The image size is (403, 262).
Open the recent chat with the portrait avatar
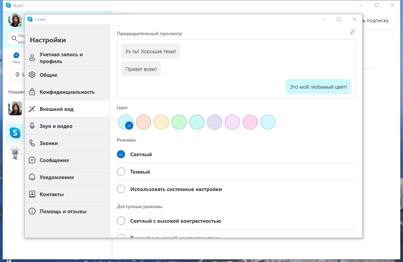click(15, 108)
